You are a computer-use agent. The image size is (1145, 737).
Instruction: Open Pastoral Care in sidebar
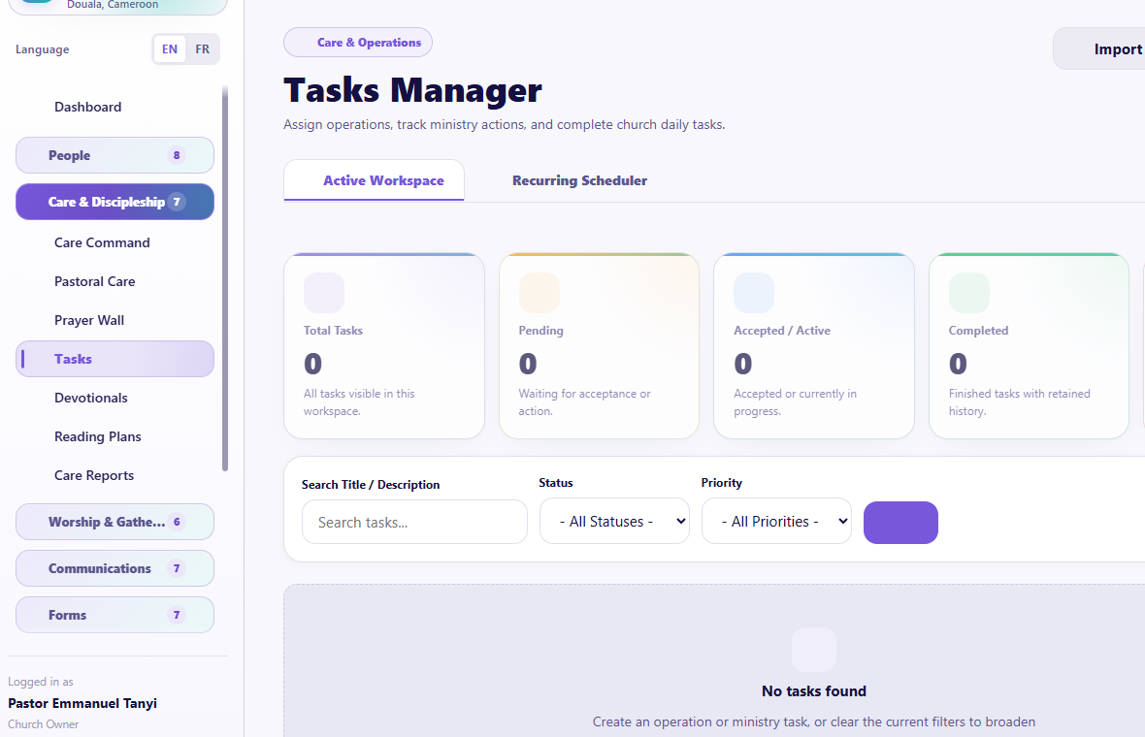coord(114,281)
